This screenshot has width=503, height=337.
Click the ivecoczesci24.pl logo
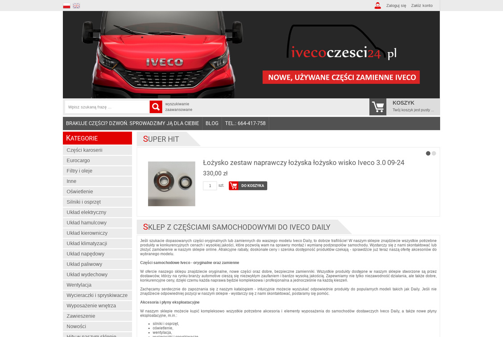point(342,43)
